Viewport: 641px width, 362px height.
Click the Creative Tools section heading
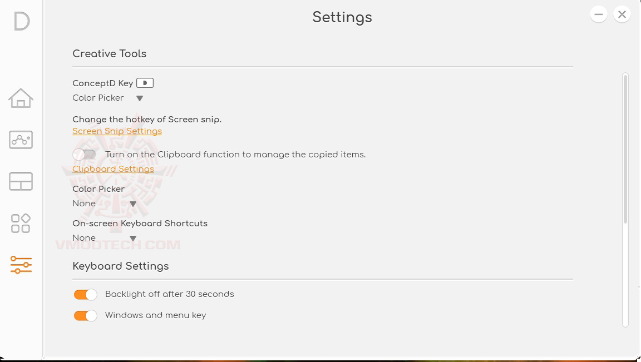point(109,54)
